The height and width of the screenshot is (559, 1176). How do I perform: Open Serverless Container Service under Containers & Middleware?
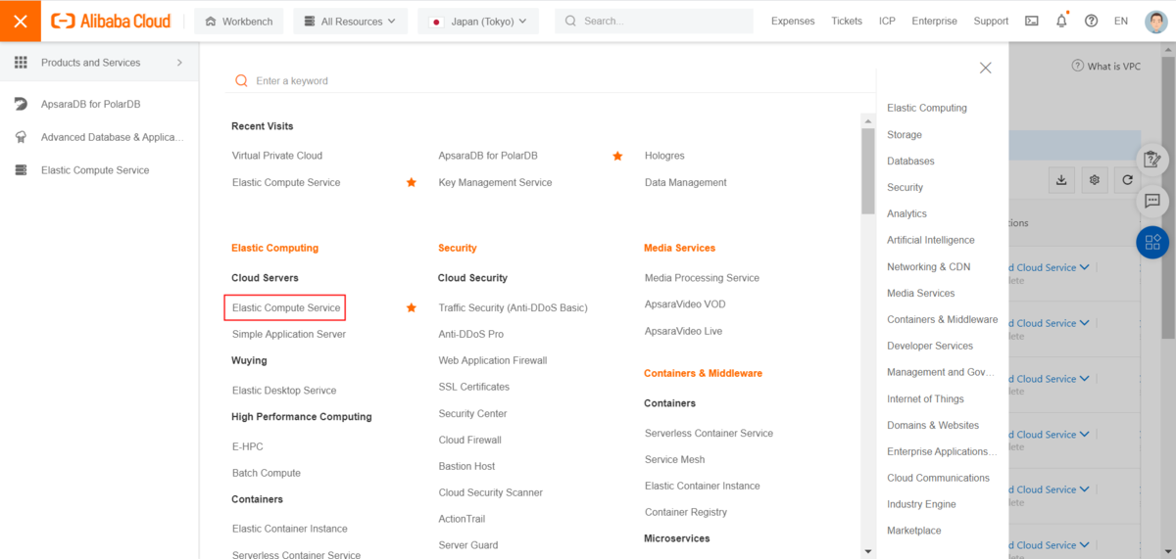pos(709,433)
